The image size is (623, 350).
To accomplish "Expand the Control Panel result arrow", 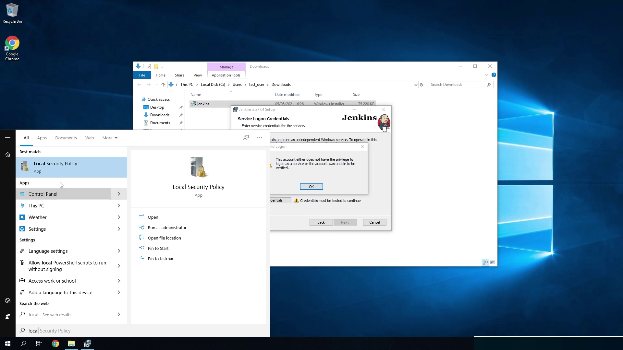I will click(119, 194).
